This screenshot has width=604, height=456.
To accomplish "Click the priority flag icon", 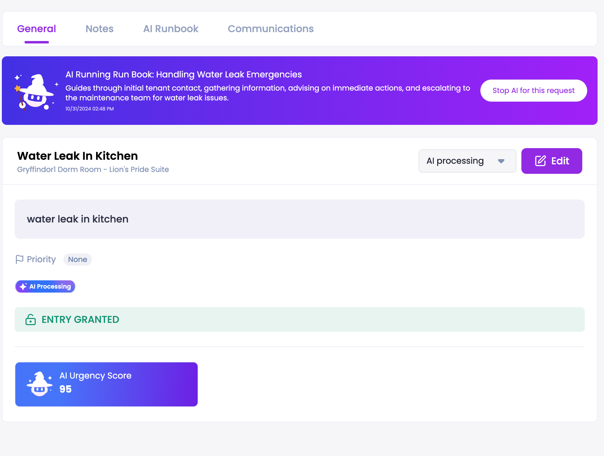I will point(19,260).
